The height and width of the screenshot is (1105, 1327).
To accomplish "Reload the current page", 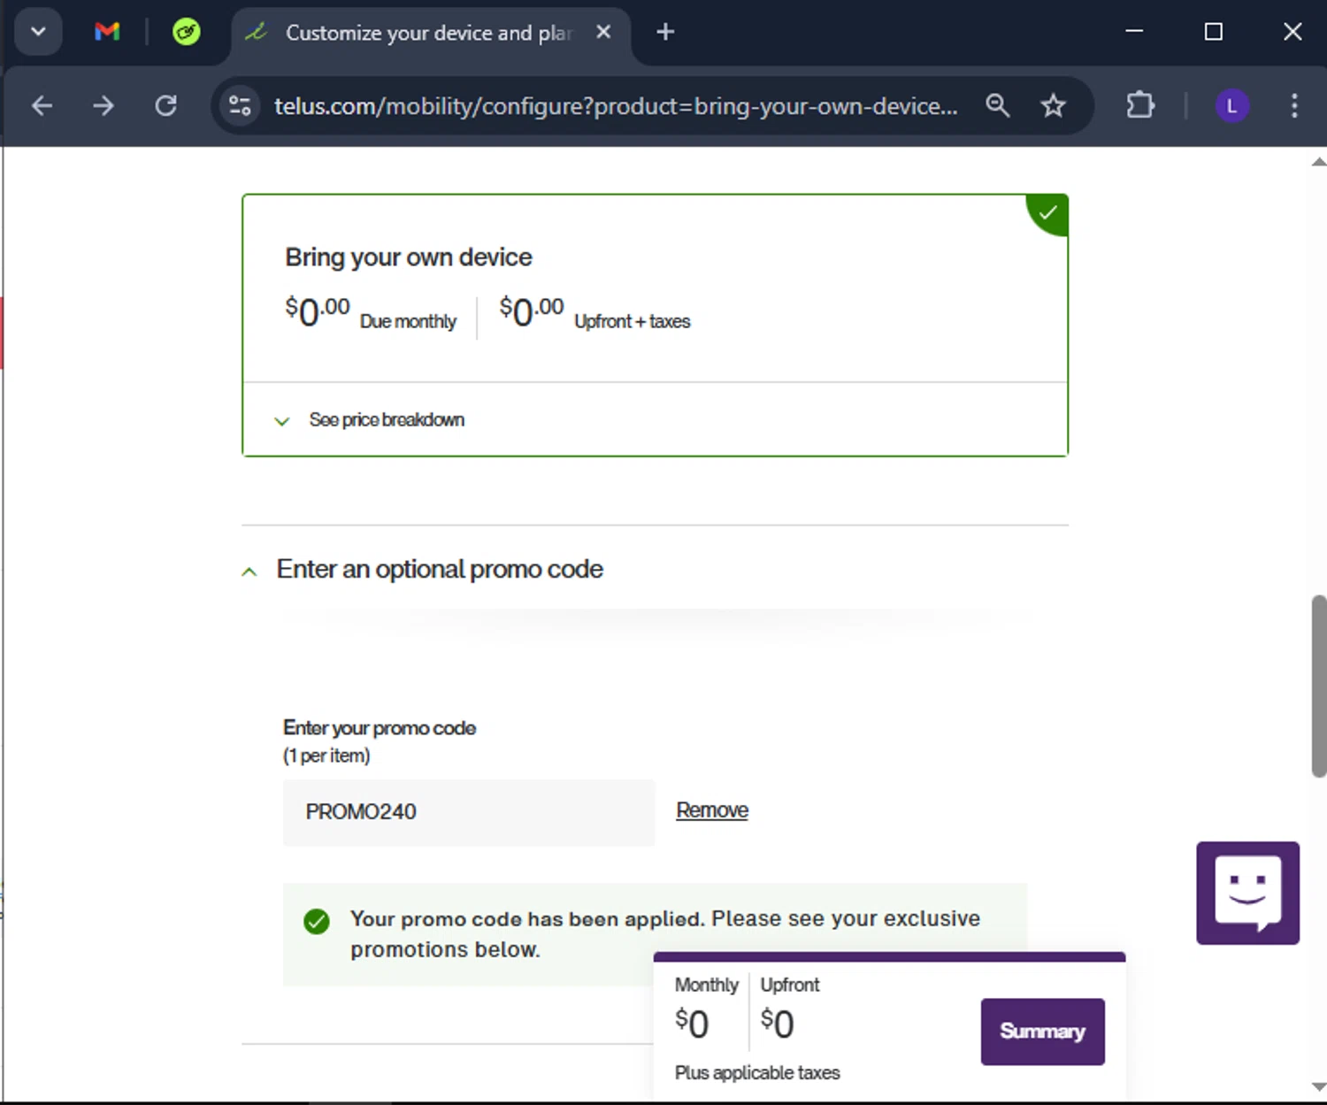I will pyautogui.click(x=165, y=106).
